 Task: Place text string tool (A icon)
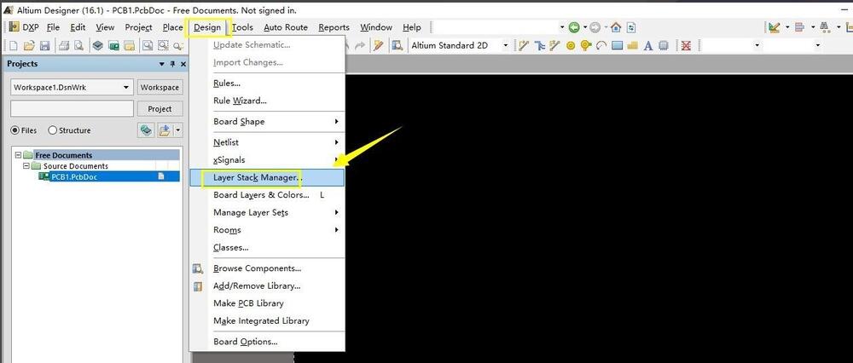tap(648, 46)
